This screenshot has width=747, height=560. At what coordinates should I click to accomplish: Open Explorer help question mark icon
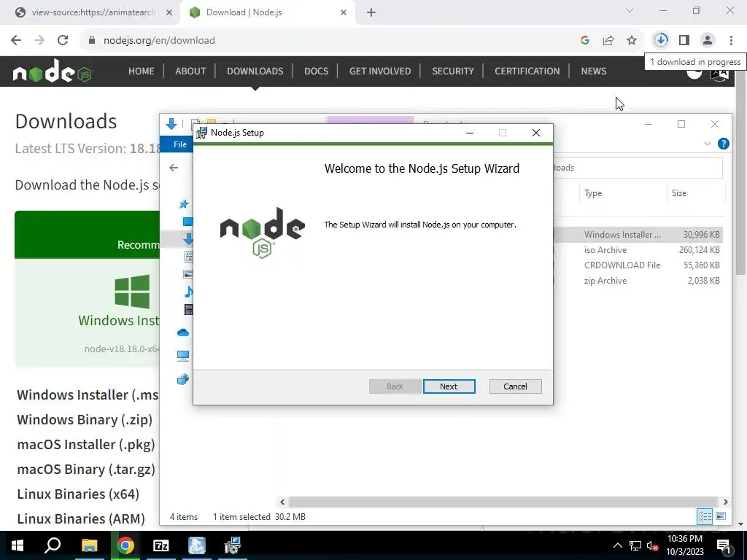(723, 144)
